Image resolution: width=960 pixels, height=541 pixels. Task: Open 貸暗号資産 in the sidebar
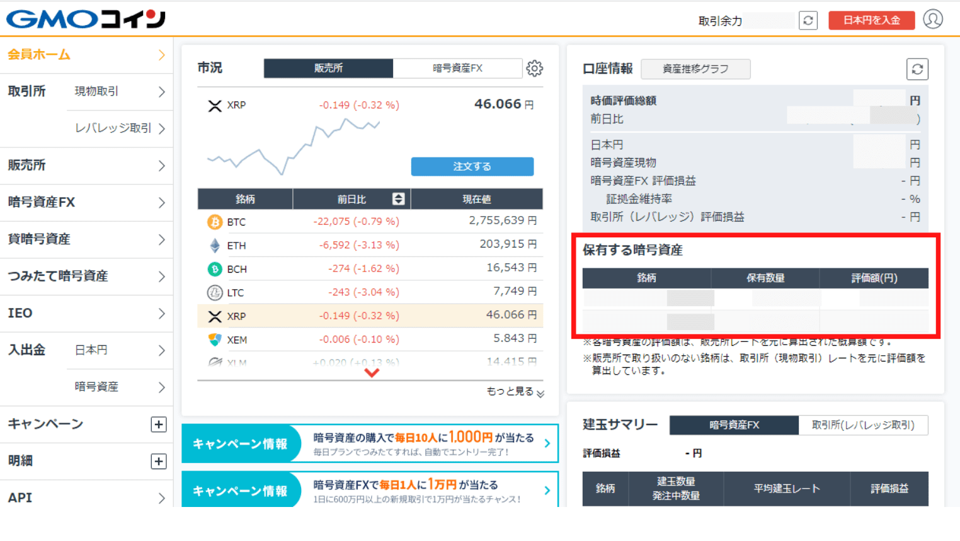coord(86,239)
